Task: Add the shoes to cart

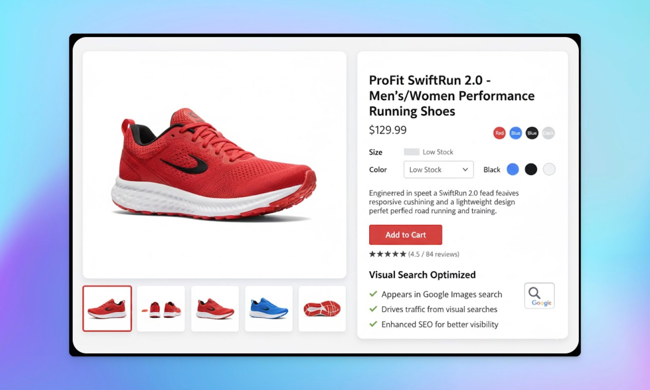Action: pos(405,235)
